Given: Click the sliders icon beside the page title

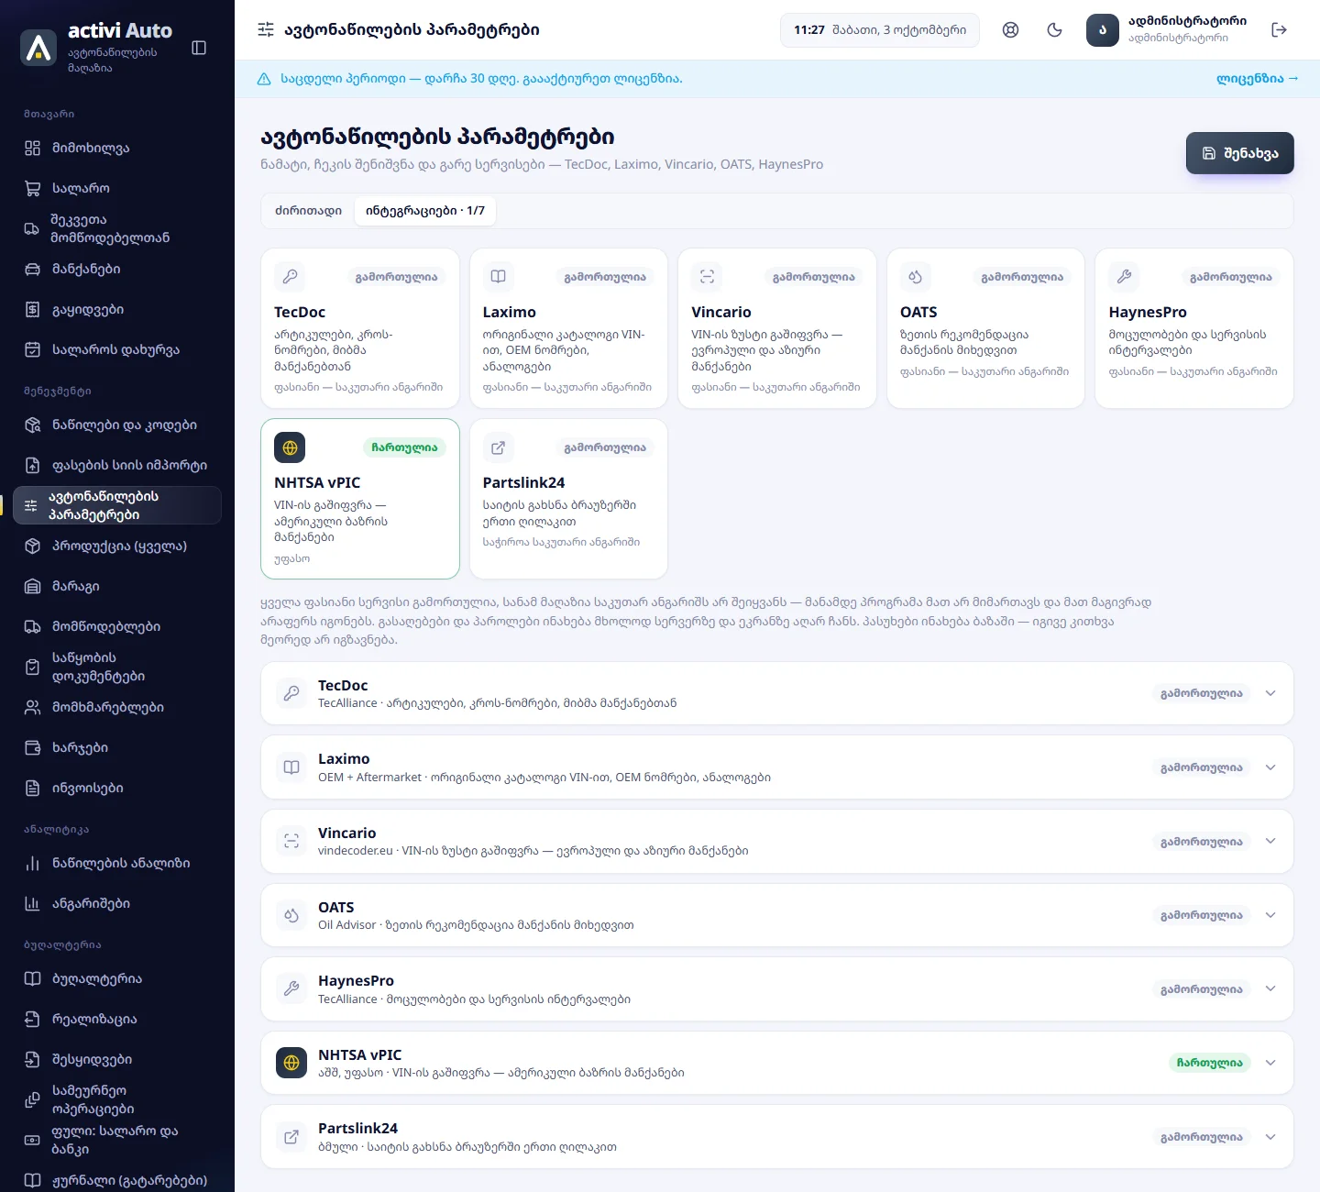Looking at the screenshot, I should click(266, 29).
